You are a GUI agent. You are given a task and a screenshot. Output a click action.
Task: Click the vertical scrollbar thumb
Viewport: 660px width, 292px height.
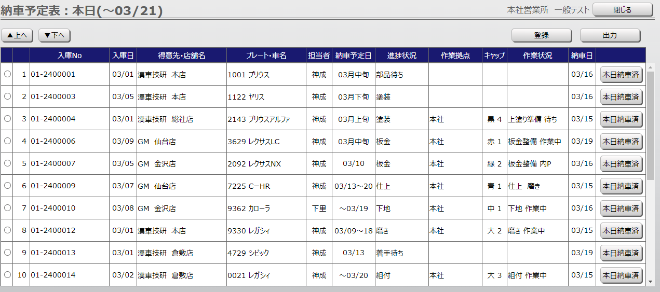coord(651,126)
